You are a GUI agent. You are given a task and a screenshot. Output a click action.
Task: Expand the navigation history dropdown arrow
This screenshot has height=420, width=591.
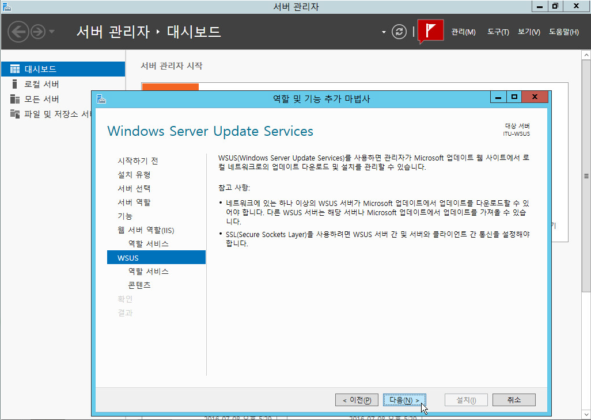click(52, 32)
